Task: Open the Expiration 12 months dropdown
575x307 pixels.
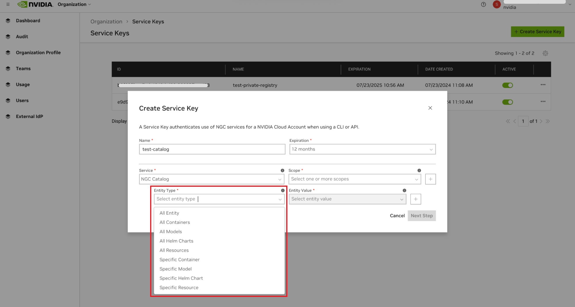Action: click(x=362, y=149)
